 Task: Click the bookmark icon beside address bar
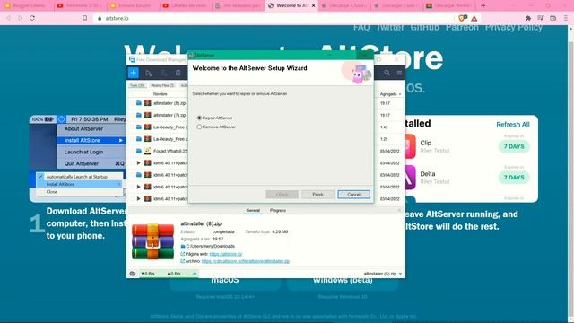tap(84, 18)
